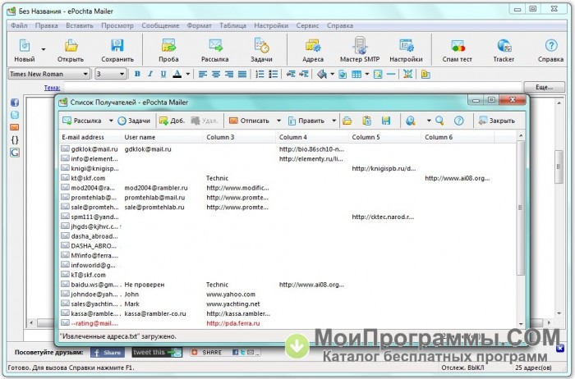The image size is (575, 379).
Task: Select row kt@skf.com with Technic
Action: (287, 178)
